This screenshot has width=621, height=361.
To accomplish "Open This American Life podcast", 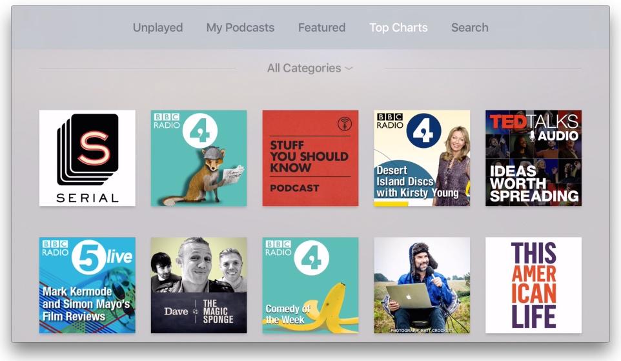I will 533,285.
